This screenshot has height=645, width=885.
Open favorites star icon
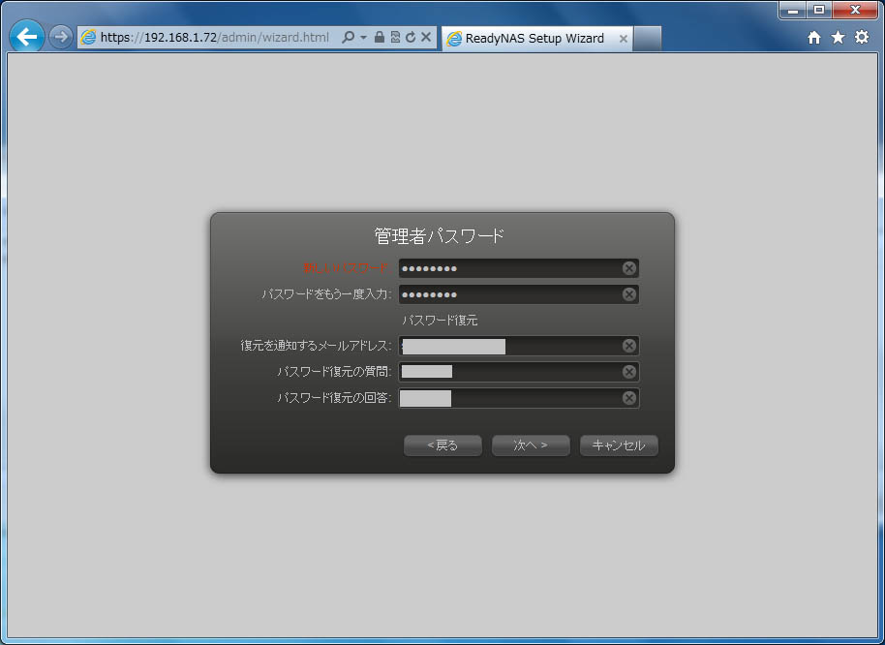(838, 38)
